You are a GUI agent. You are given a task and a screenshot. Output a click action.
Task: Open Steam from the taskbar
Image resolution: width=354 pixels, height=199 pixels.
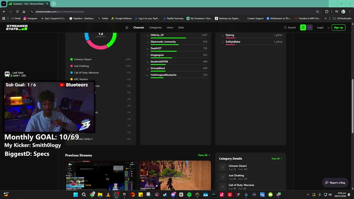click(x=165, y=195)
